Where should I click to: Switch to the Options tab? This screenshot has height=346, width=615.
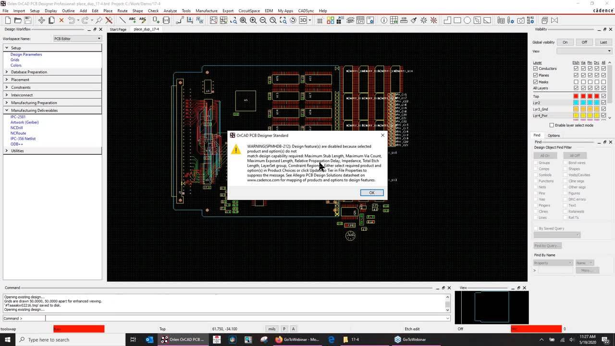pos(553,135)
